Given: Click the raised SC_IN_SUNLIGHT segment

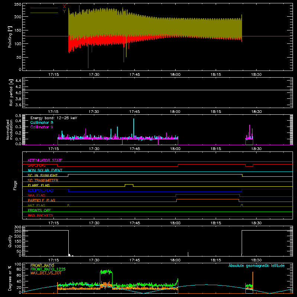Looking at the screenshot, I should pos(155,174).
